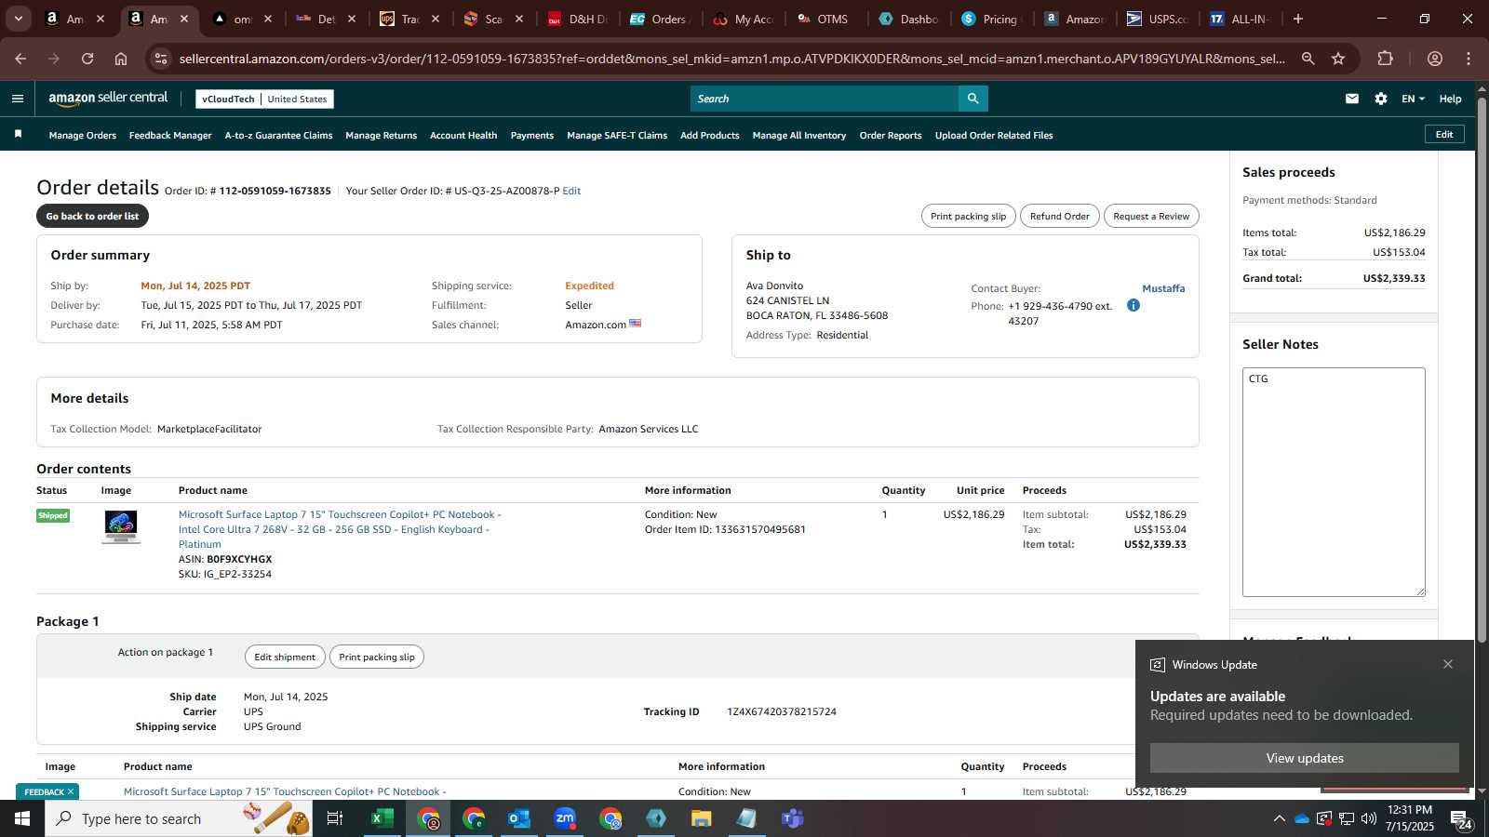Expand the tab search dropdown arrow
This screenshot has height=837, width=1489.
coord(18,19)
